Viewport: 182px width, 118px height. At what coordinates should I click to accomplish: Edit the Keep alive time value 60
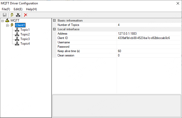click(149, 51)
